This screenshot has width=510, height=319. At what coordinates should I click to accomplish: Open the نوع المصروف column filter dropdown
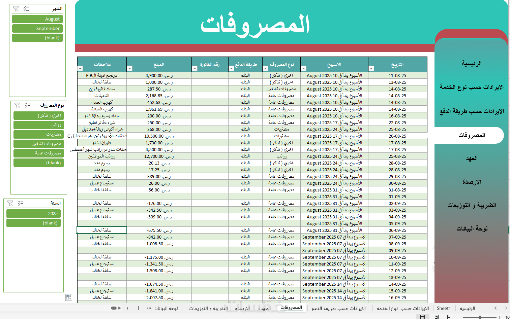[265, 68]
